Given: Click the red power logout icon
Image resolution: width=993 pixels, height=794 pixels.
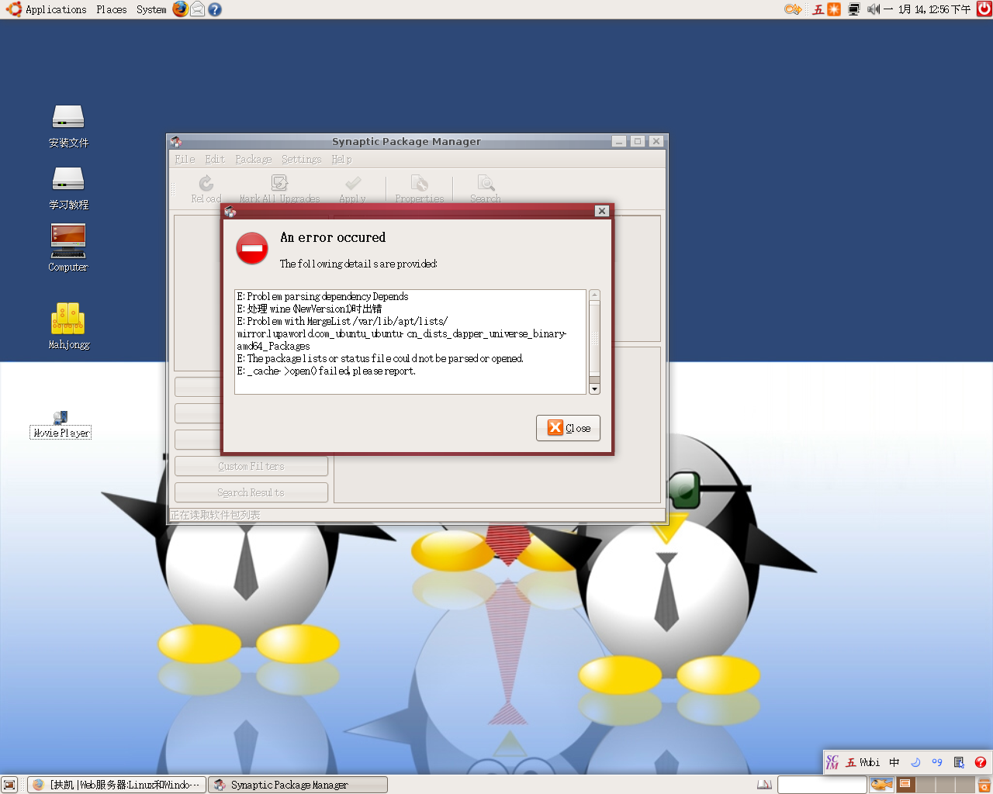Looking at the screenshot, I should click(x=984, y=9).
